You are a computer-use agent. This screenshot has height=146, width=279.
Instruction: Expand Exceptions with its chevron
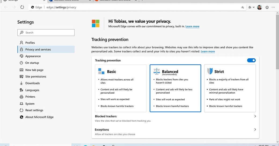(x=255, y=129)
